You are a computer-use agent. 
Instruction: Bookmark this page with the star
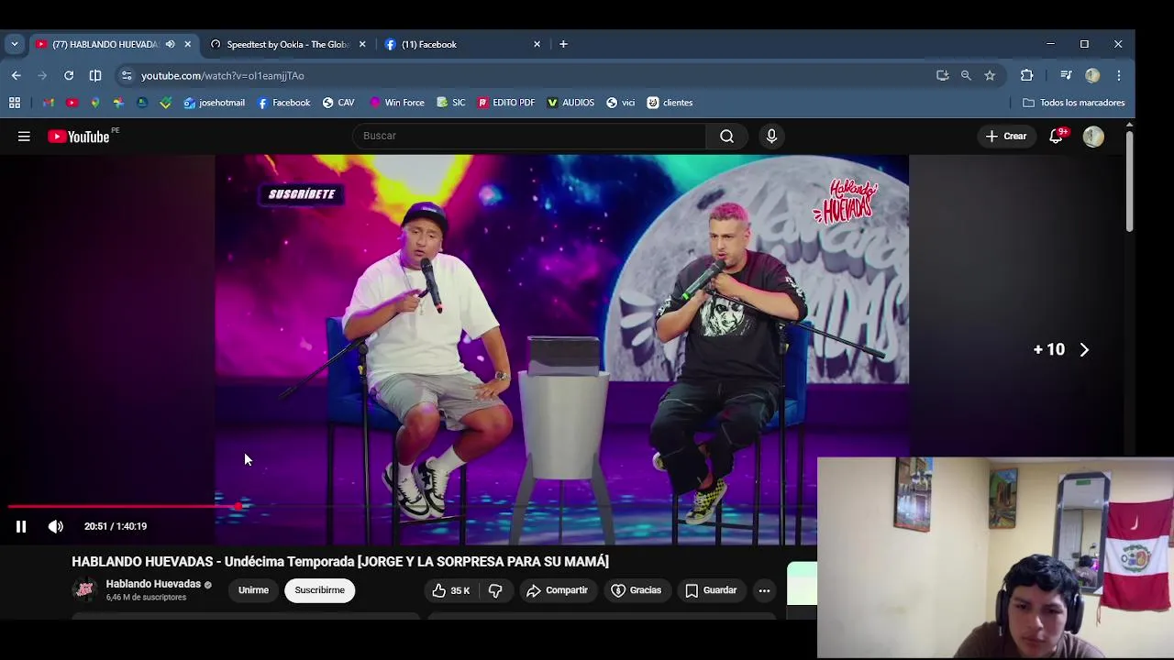(990, 75)
